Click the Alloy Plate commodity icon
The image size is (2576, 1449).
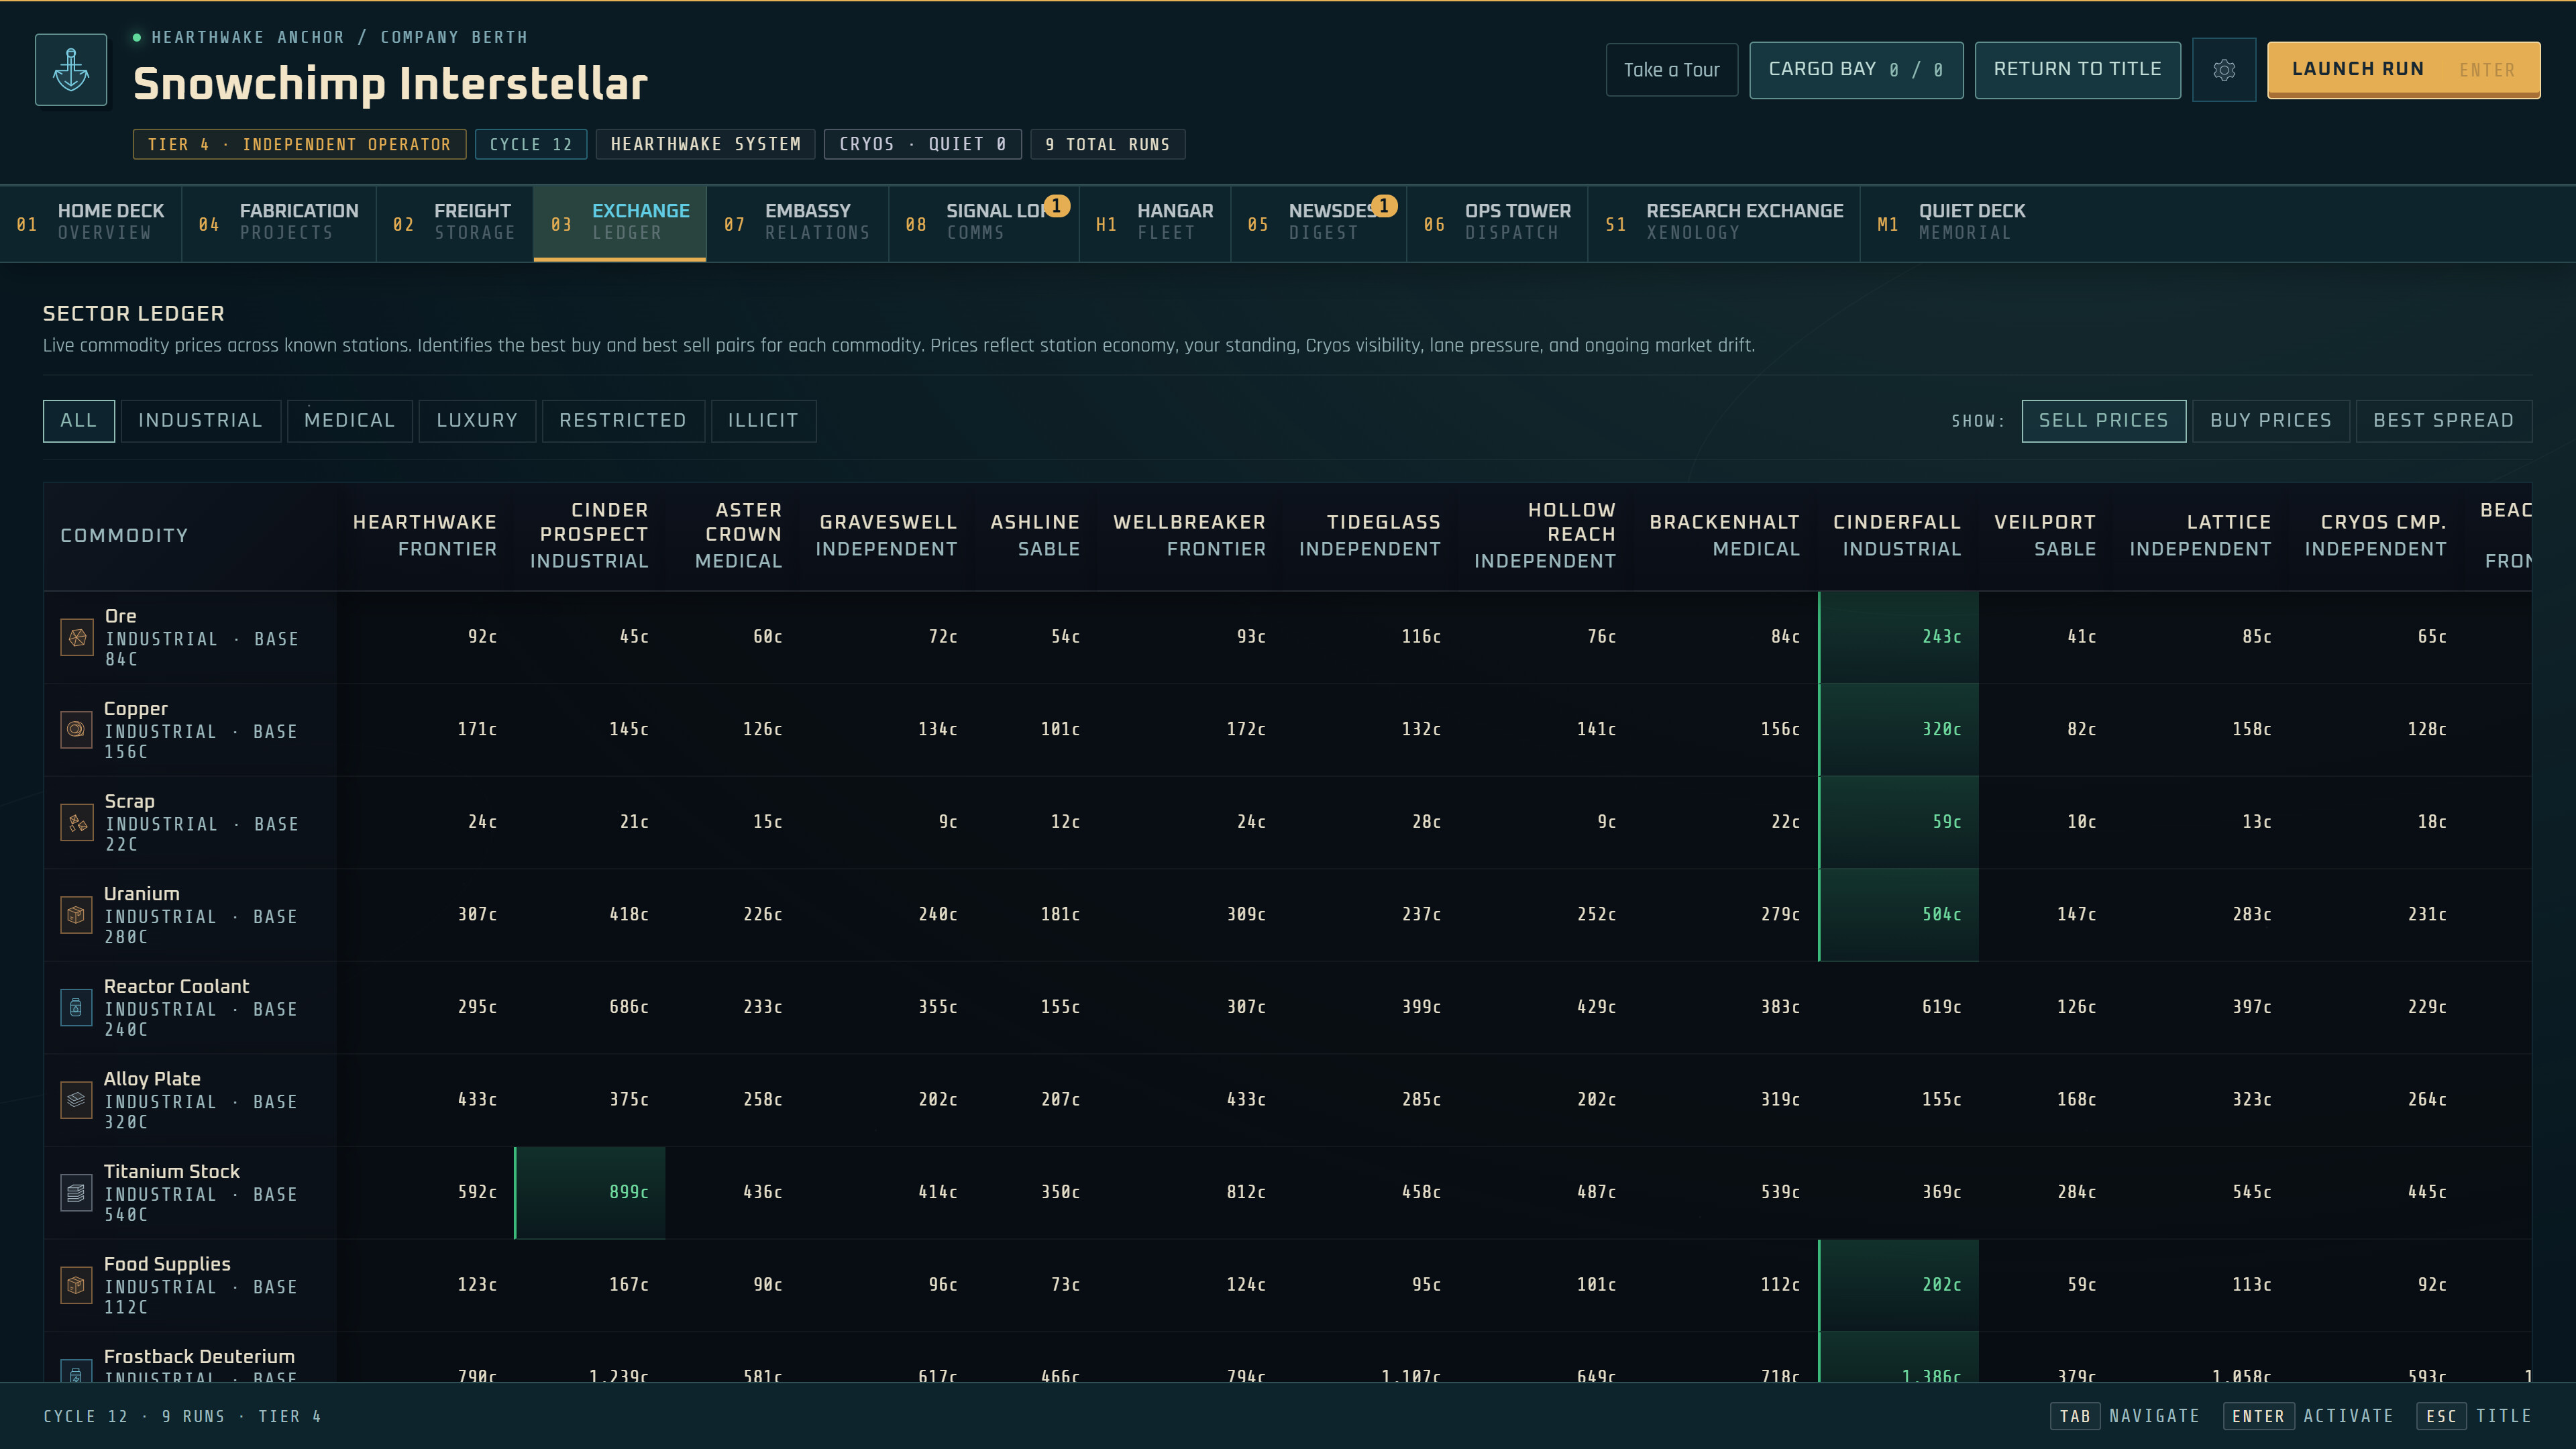pos(77,1100)
